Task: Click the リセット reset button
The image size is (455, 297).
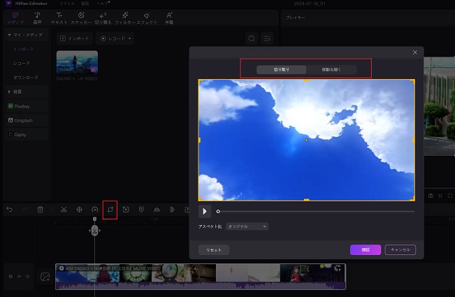Action: coord(214,250)
